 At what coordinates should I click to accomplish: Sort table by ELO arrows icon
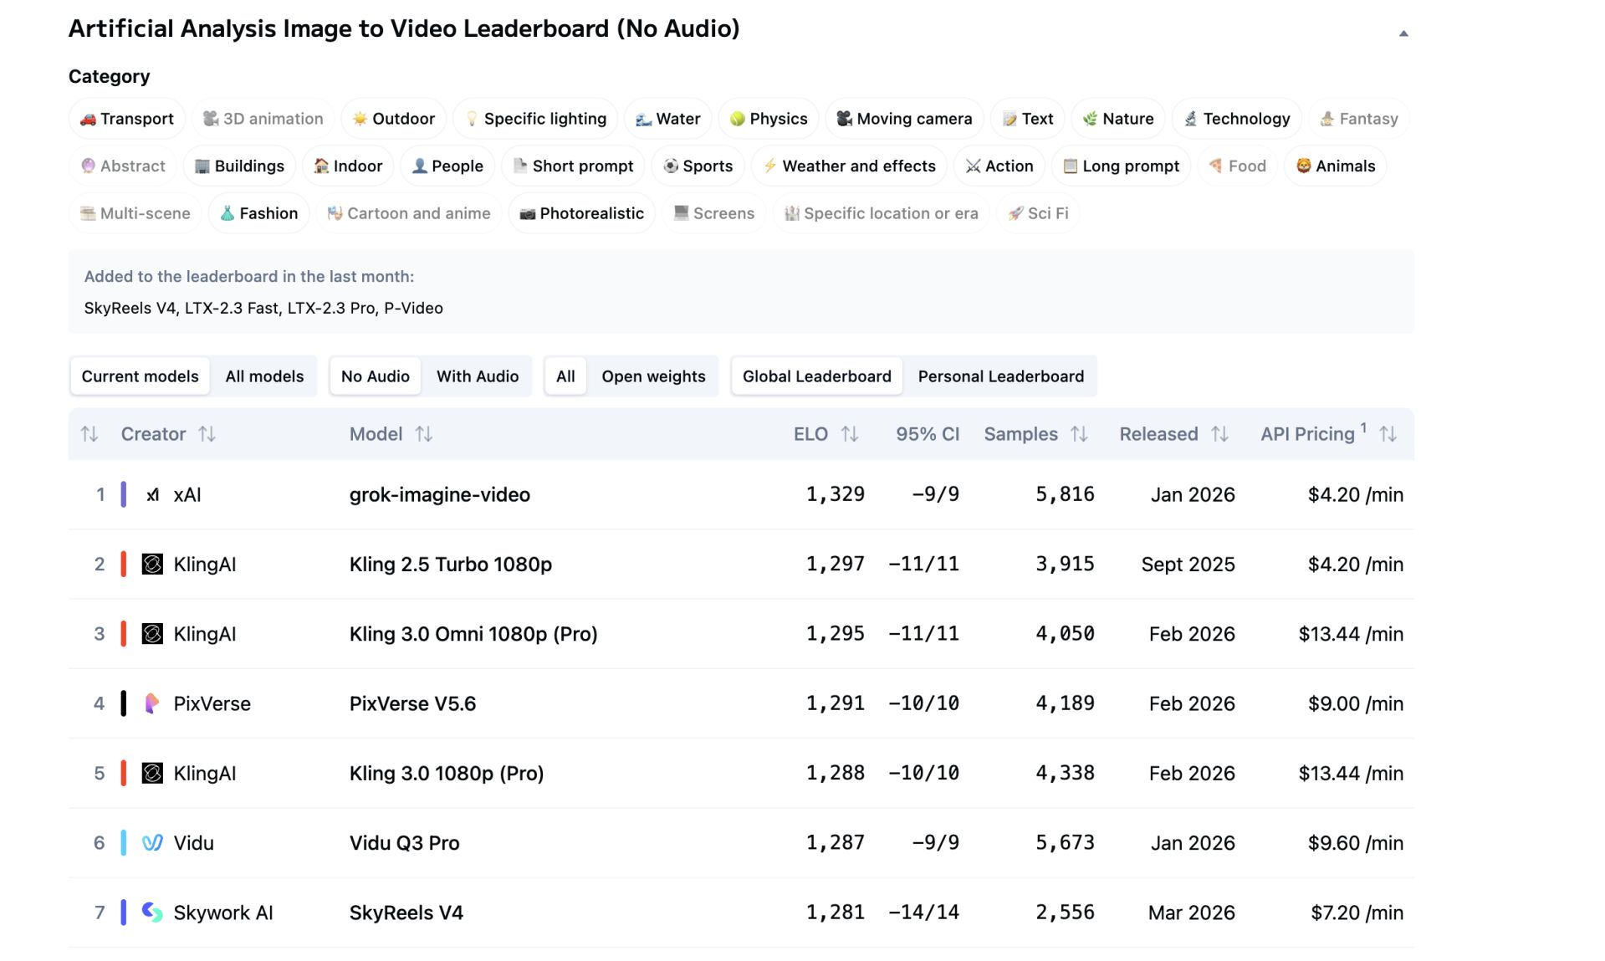tap(850, 434)
